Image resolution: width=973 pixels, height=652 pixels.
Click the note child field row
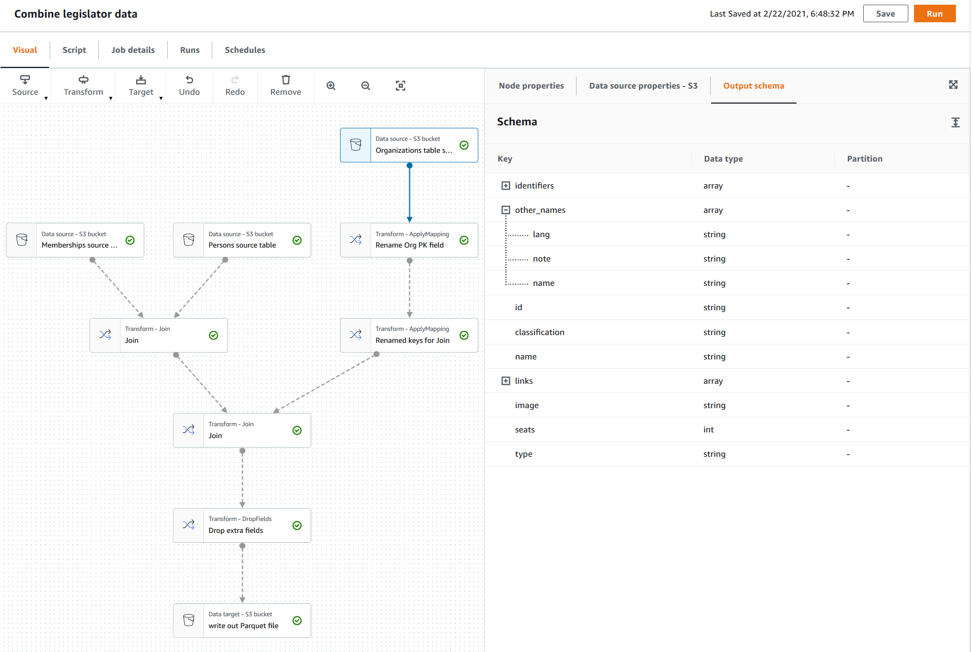click(x=728, y=258)
